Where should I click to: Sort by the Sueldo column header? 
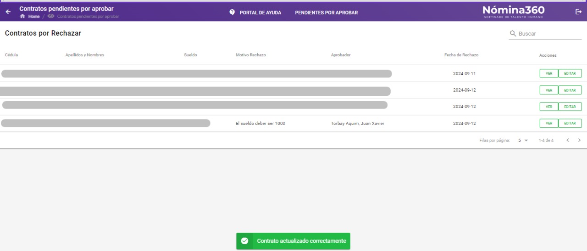[x=190, y=55]
